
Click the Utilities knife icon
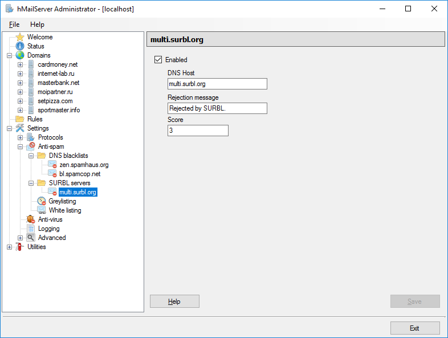pos(19,247)
